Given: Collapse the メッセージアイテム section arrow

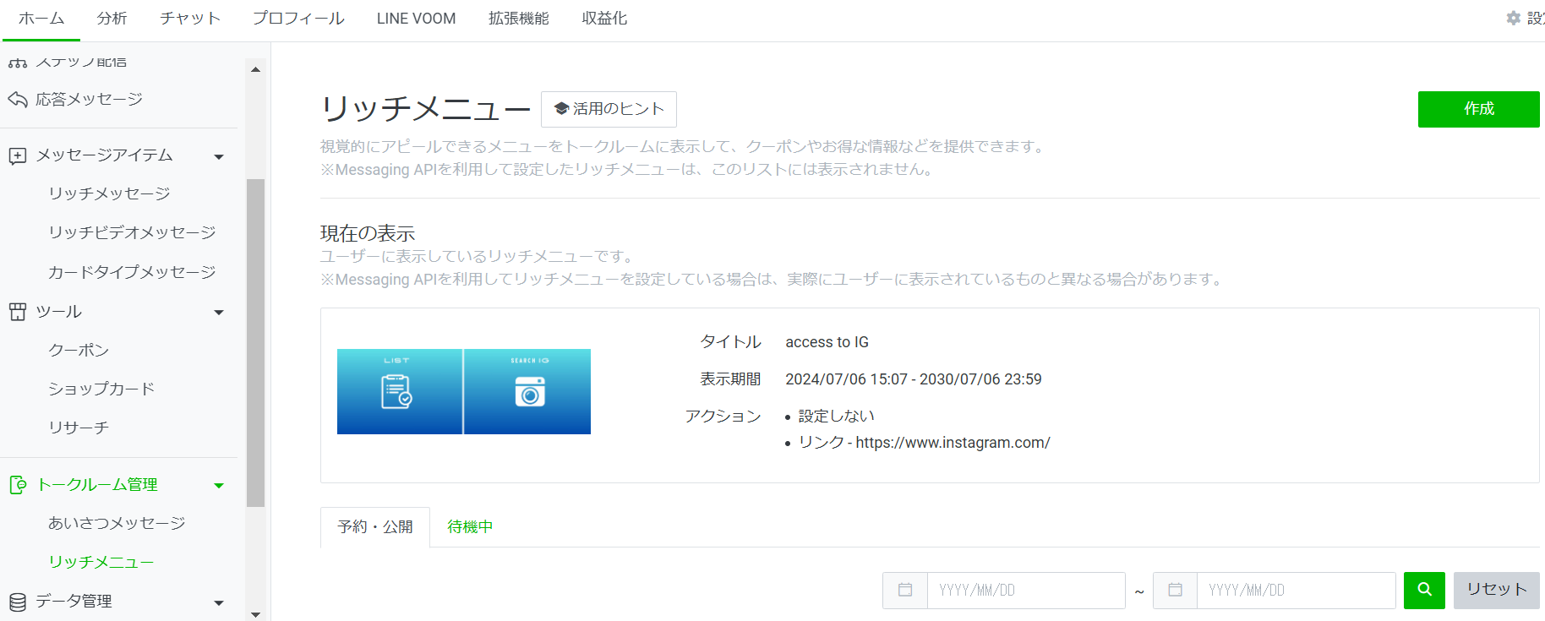Looking at the screenshot, I should pyautogui.click(x=219, y=156).
